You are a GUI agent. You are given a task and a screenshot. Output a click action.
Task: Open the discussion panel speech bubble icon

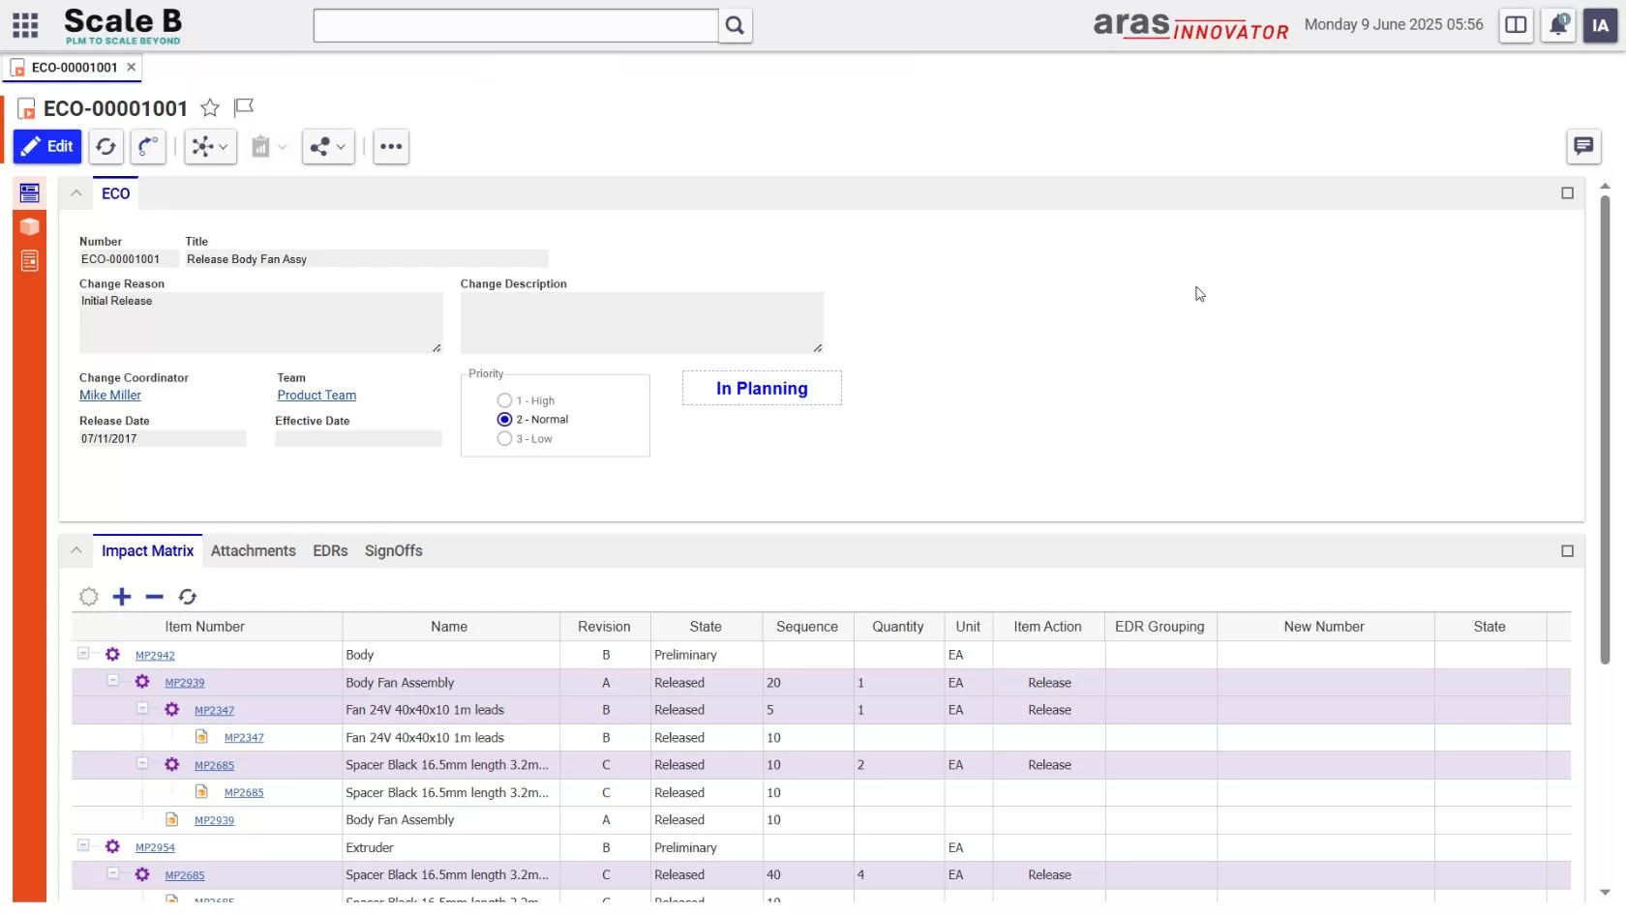click(1583, 146)
